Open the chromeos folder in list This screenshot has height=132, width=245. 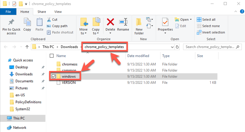[68, 64]
